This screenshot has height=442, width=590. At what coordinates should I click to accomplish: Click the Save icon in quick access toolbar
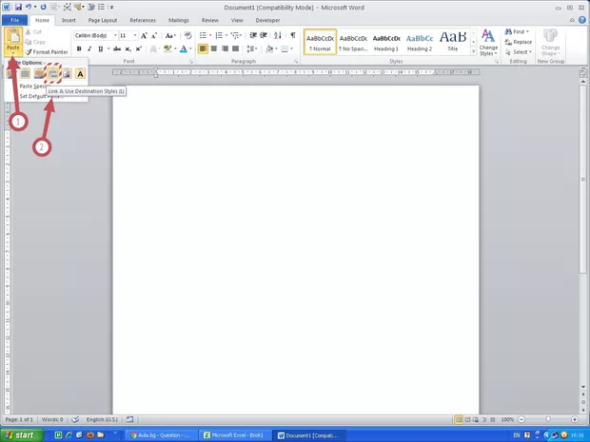point(17,7)
